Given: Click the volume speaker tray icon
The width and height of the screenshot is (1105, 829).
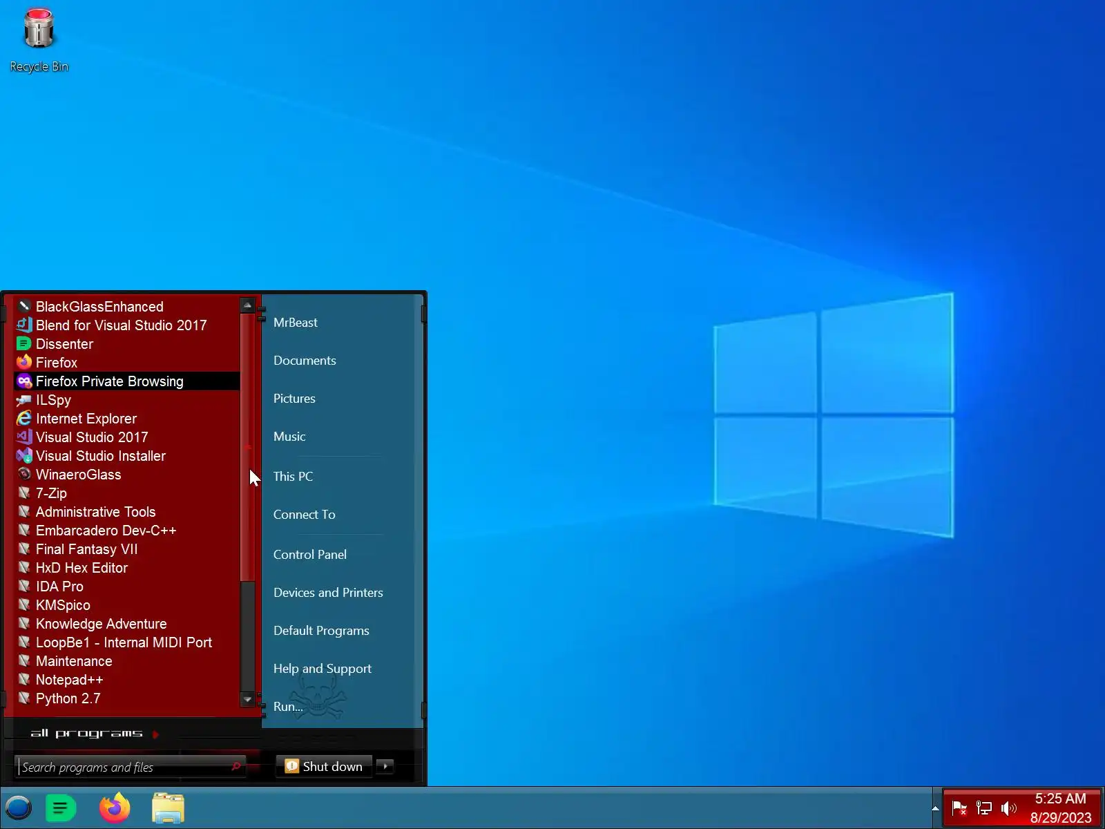Looking at the screenshot, I should [1008, 808].
